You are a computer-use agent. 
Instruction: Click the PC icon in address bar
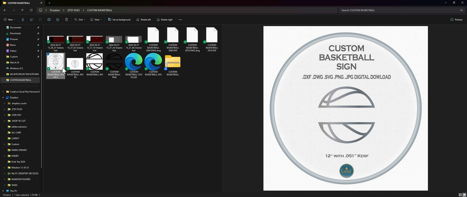point(41,10)
